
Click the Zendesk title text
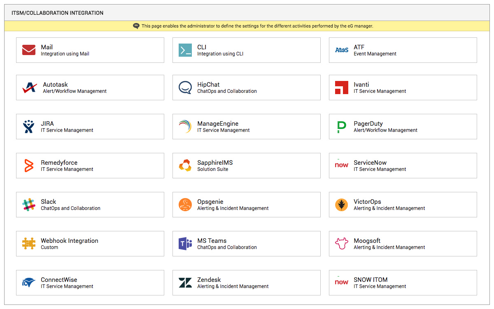pyautogui.click(x=209, y=280)
